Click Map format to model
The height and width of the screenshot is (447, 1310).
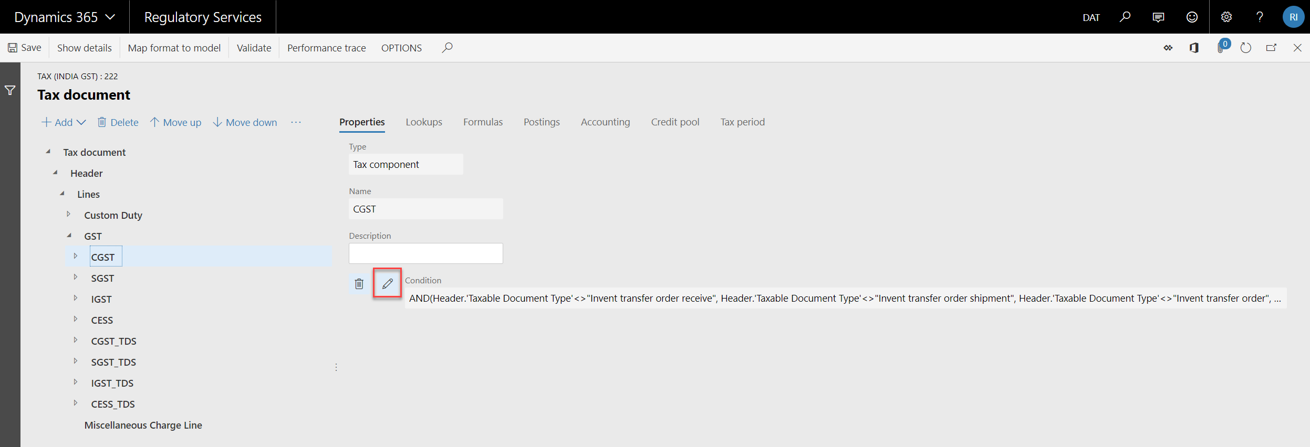pyautogui.click(x=174, y=48)
